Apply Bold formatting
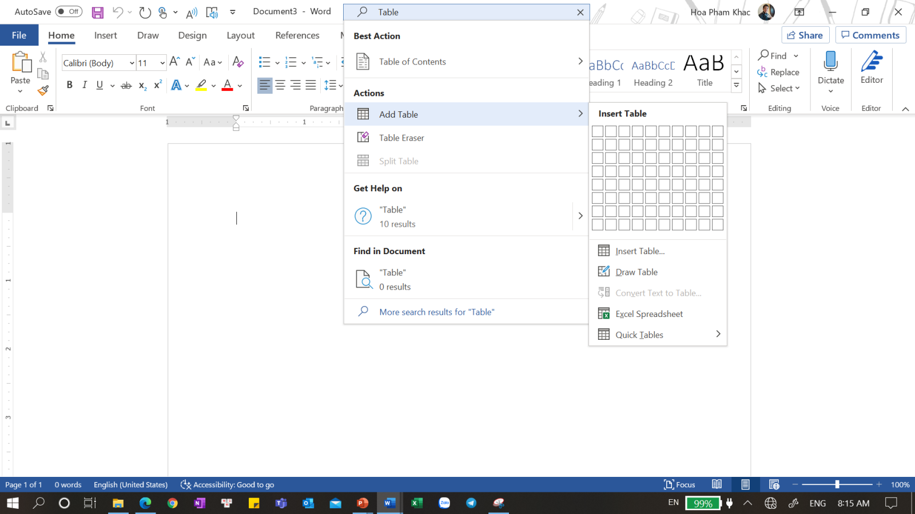This screenshot has height=514, width=915. click(x=70, y=85)
